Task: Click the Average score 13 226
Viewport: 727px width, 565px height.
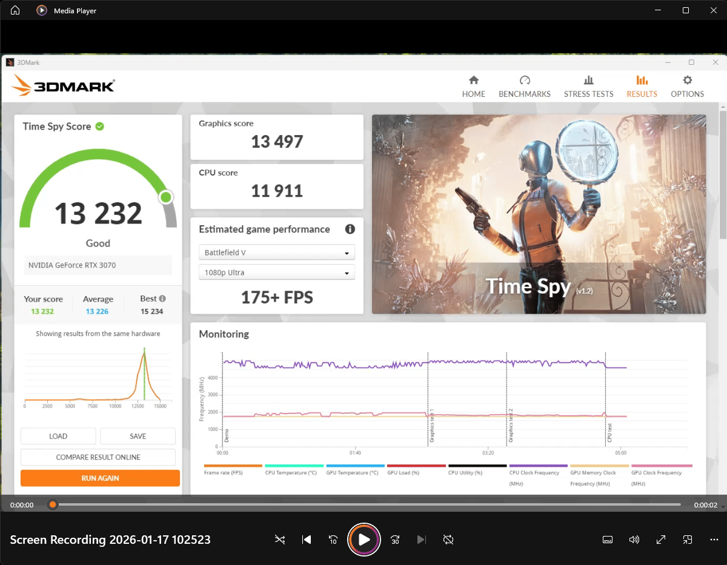Action: (98, 311)
